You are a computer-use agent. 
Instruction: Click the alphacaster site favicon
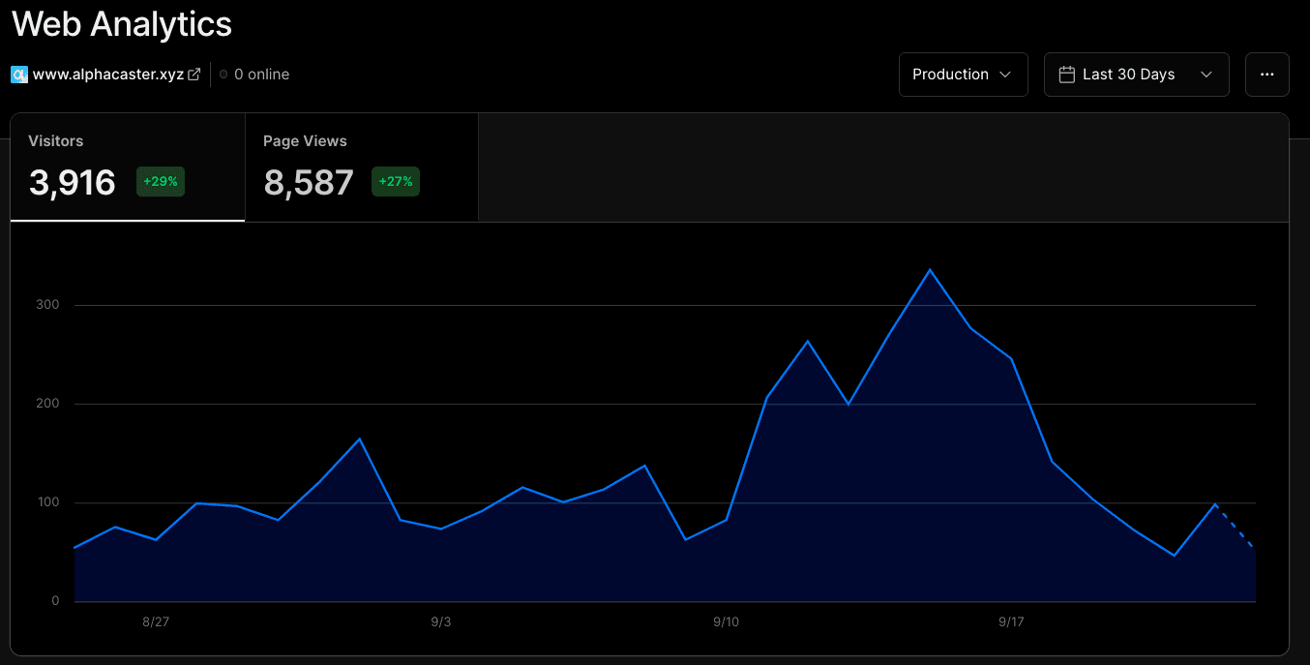(19, 75)
